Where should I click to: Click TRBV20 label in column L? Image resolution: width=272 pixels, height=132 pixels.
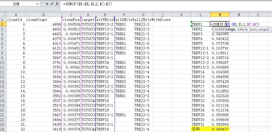coord(201,96)
